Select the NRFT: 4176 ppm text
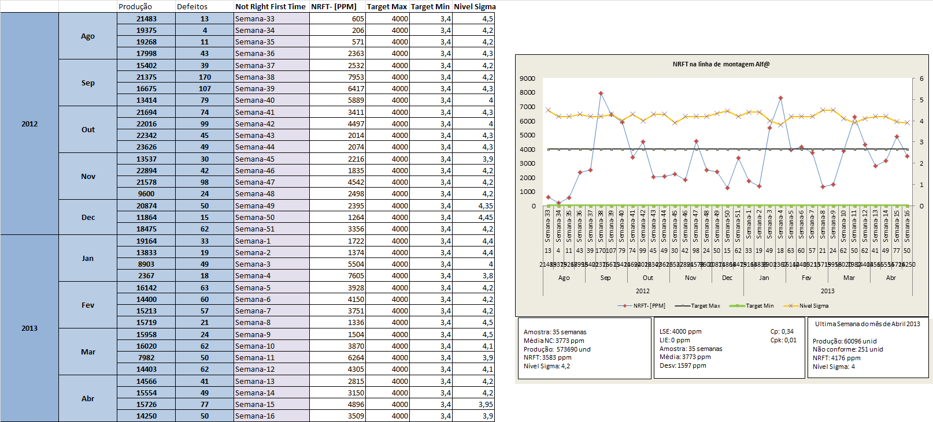This screenshot has height=422, width=933. point(836,358)
